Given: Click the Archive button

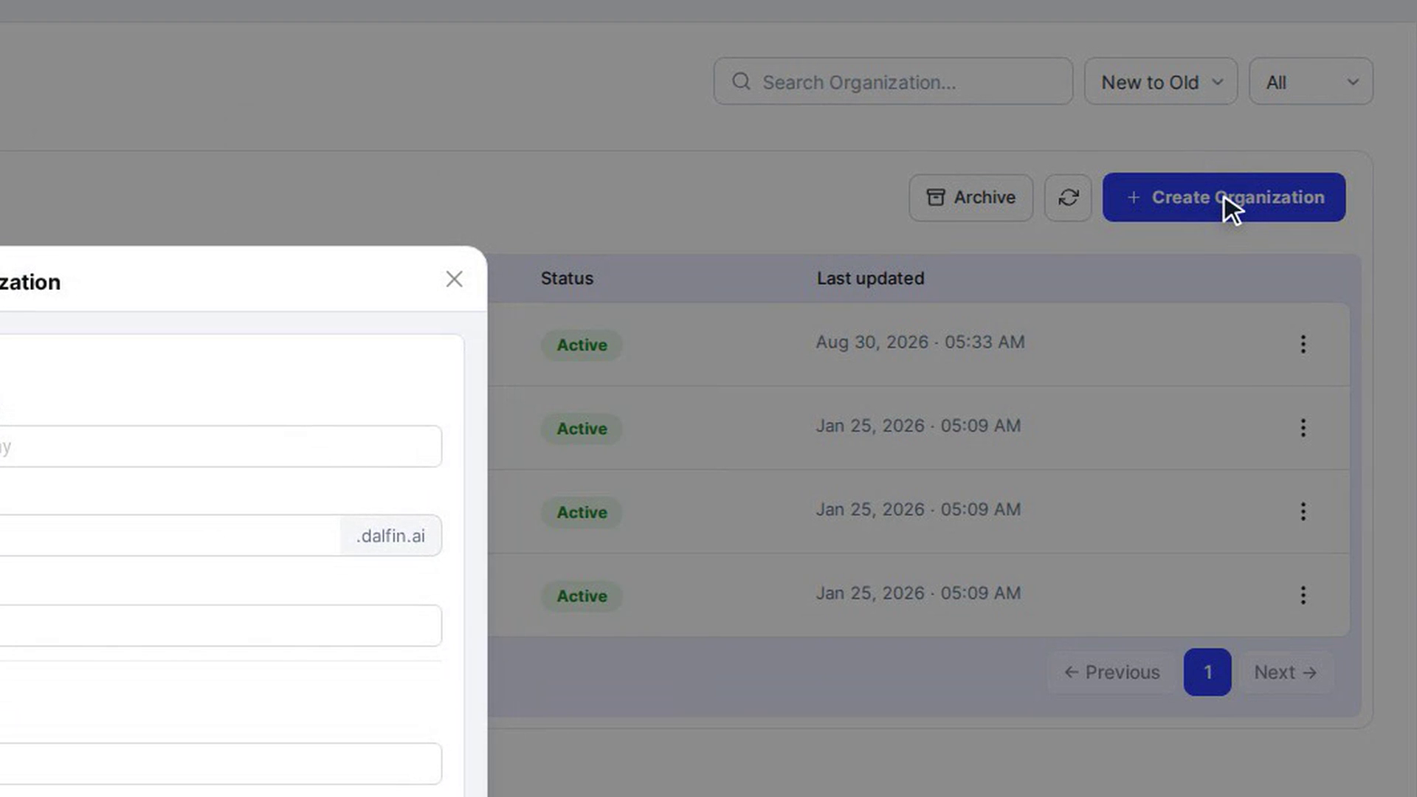Looking at the screenshot, I should [x=970, y=198].
